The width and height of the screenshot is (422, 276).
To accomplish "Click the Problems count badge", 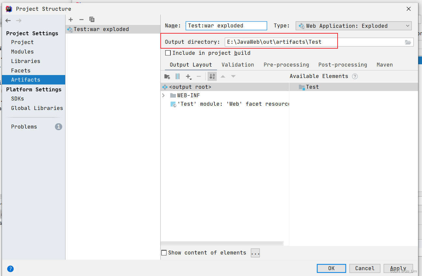I will [x=58, y=127].
